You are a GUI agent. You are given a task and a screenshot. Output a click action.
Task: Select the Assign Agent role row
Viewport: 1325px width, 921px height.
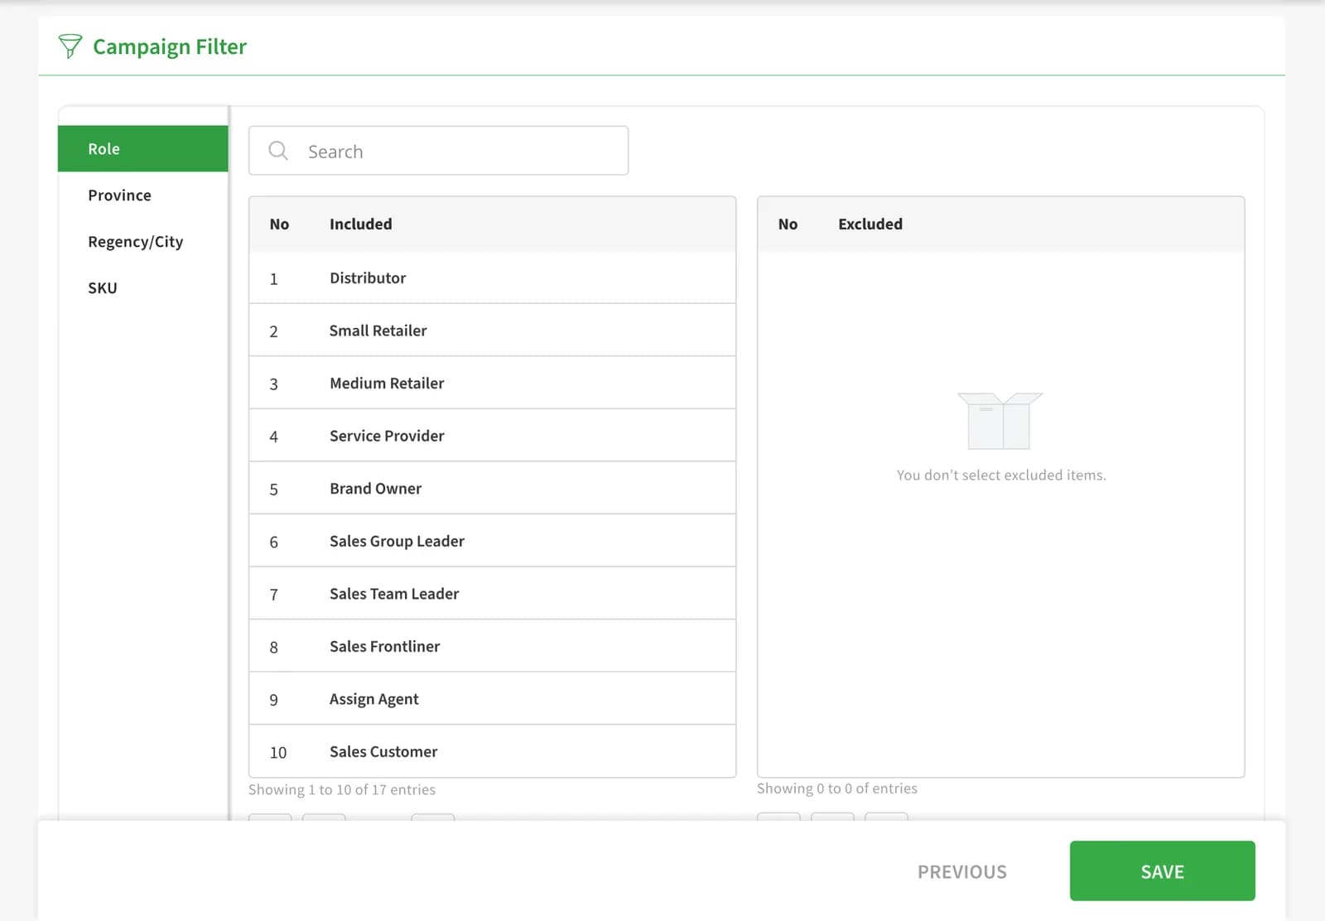pyautogui.click(x=492, y=699)
